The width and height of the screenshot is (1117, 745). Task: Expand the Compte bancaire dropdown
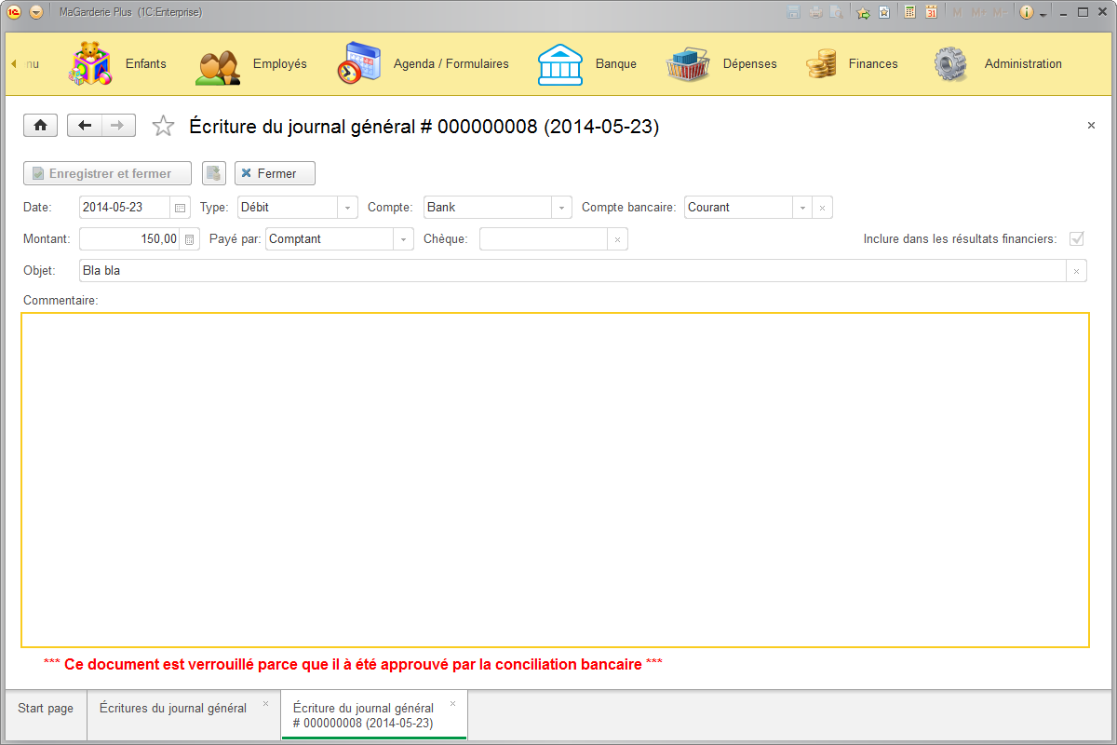[801, 207]
